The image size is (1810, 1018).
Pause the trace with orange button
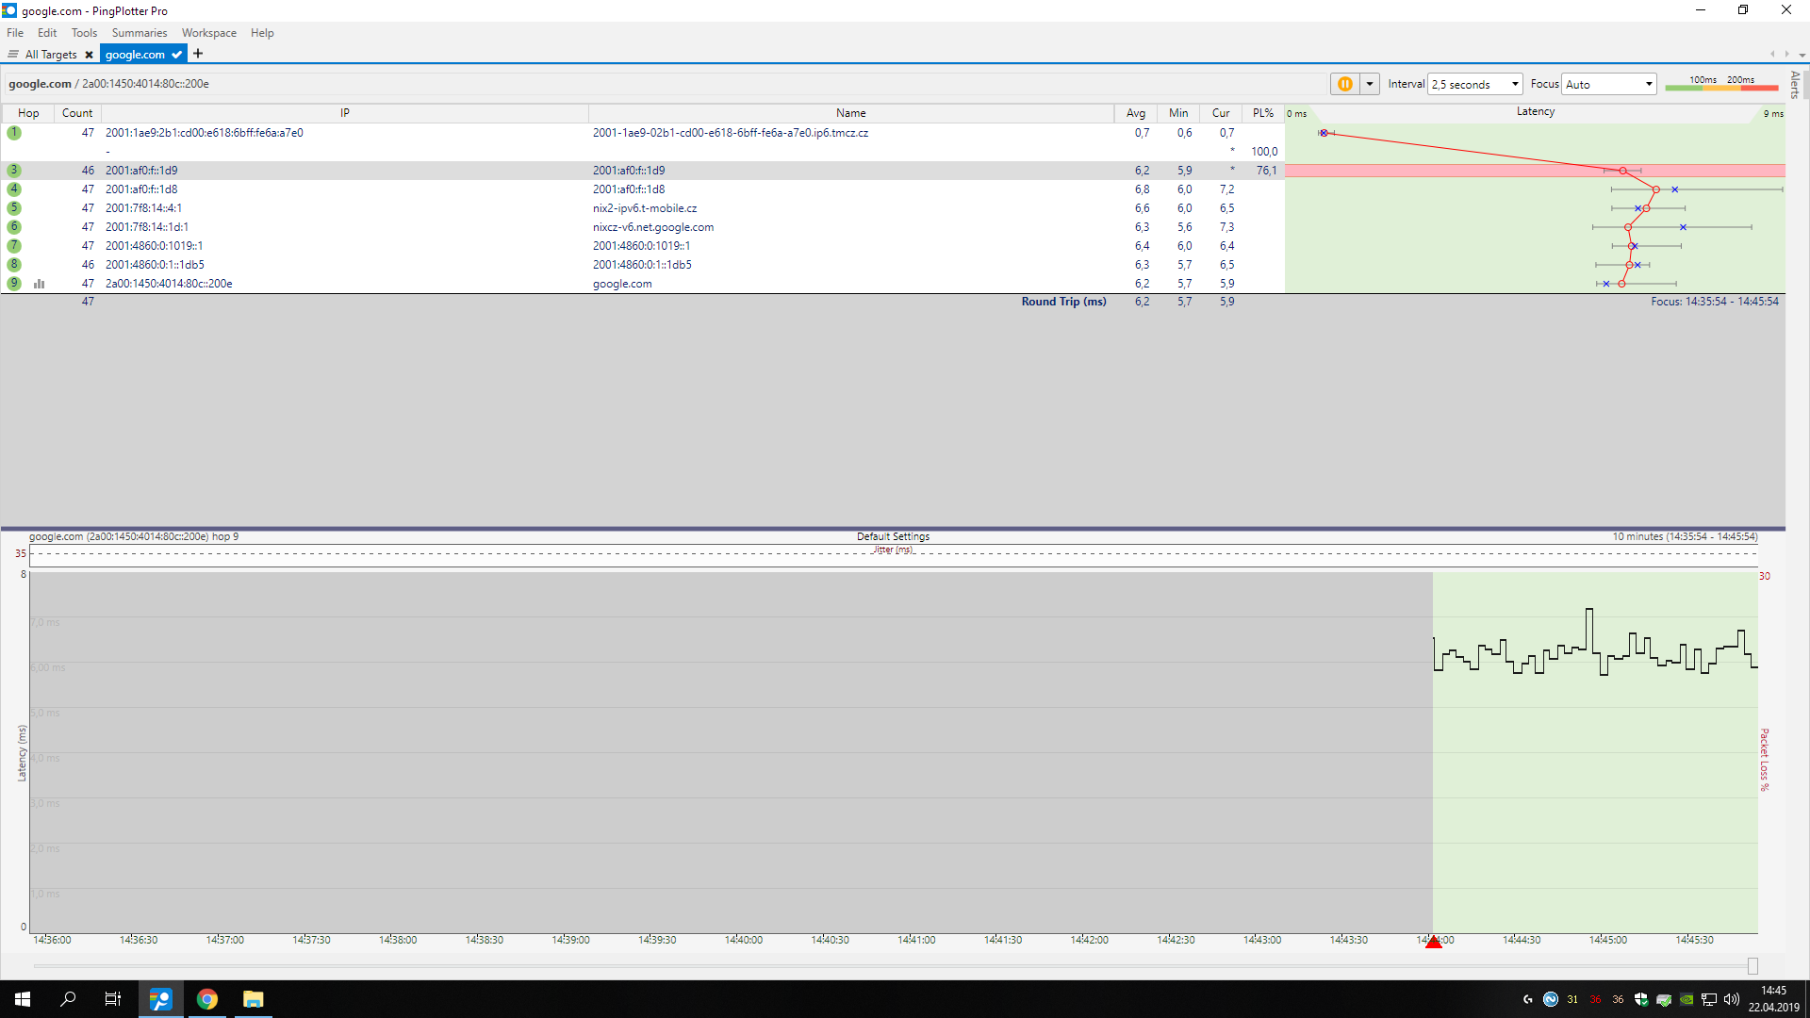click(1344, 84)
